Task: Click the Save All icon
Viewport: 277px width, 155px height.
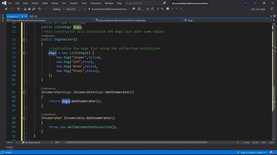Action: pos(34,9)
